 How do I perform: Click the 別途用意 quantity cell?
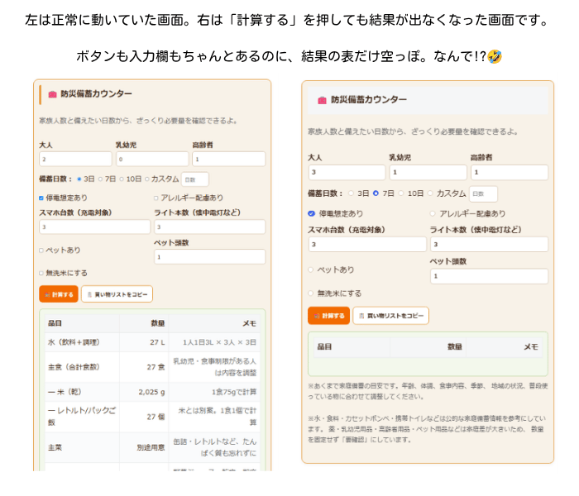[x=144, y=447]
